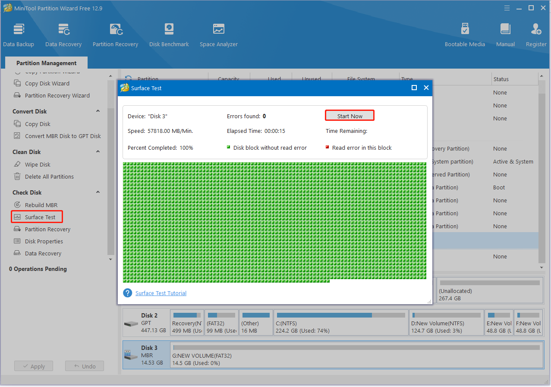Click the refresh icon beside the Partition header
Viewport: 551px width, 387px height.
128,79
